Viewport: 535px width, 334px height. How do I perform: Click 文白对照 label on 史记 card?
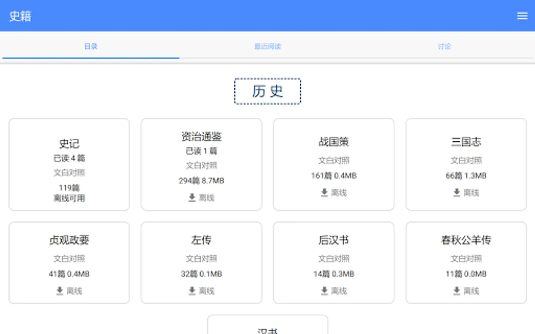[x=69, y=173]
